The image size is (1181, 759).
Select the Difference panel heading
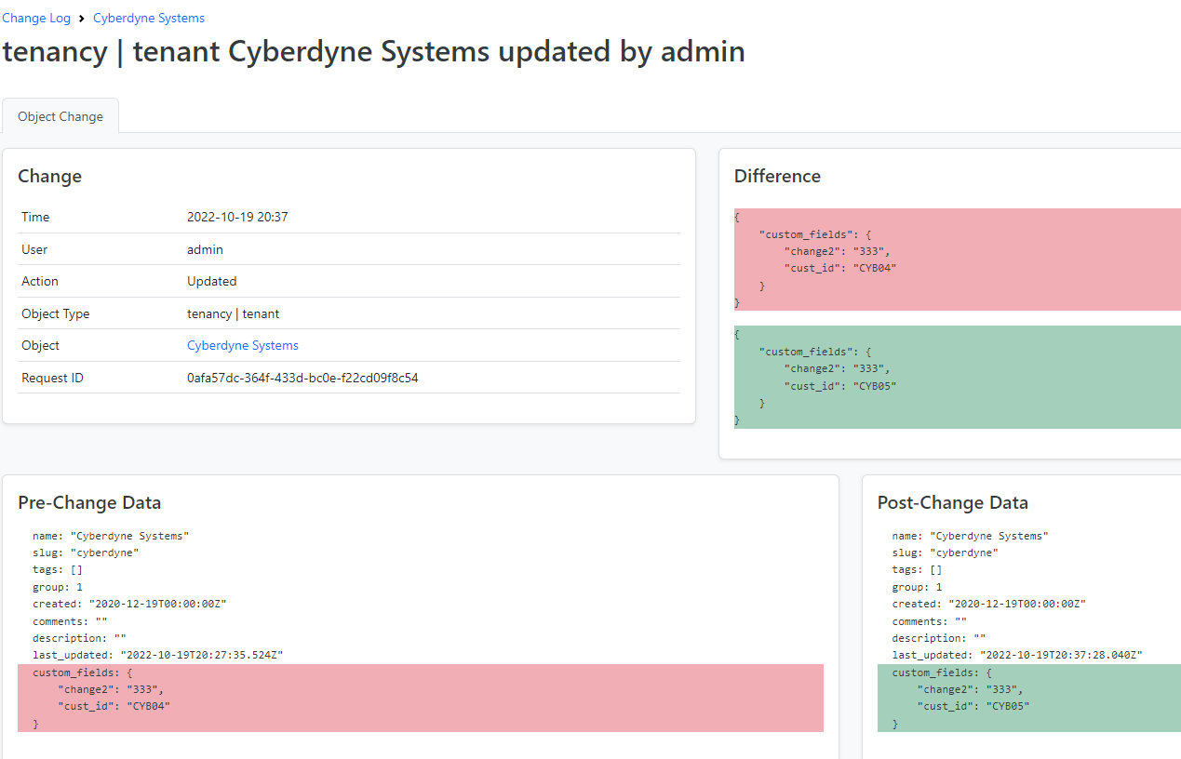pos(777,176)
